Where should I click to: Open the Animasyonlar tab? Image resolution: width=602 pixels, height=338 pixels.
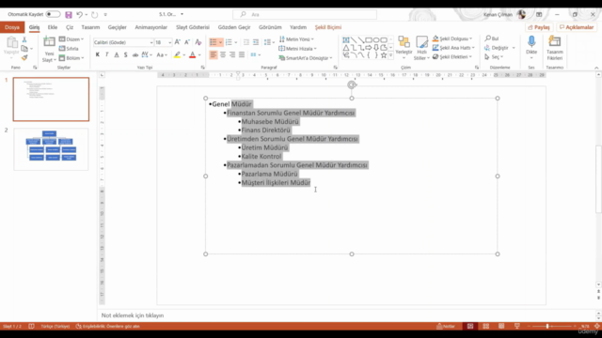[x=150, y=27]
